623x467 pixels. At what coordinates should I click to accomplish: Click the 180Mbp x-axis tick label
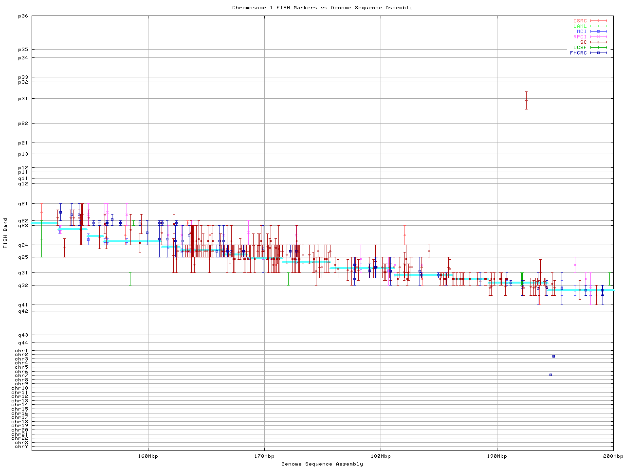381,456
